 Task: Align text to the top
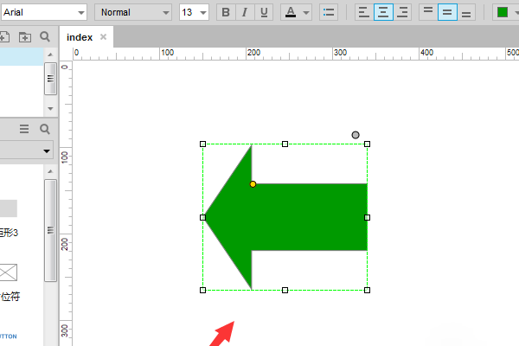pos(427,12)
